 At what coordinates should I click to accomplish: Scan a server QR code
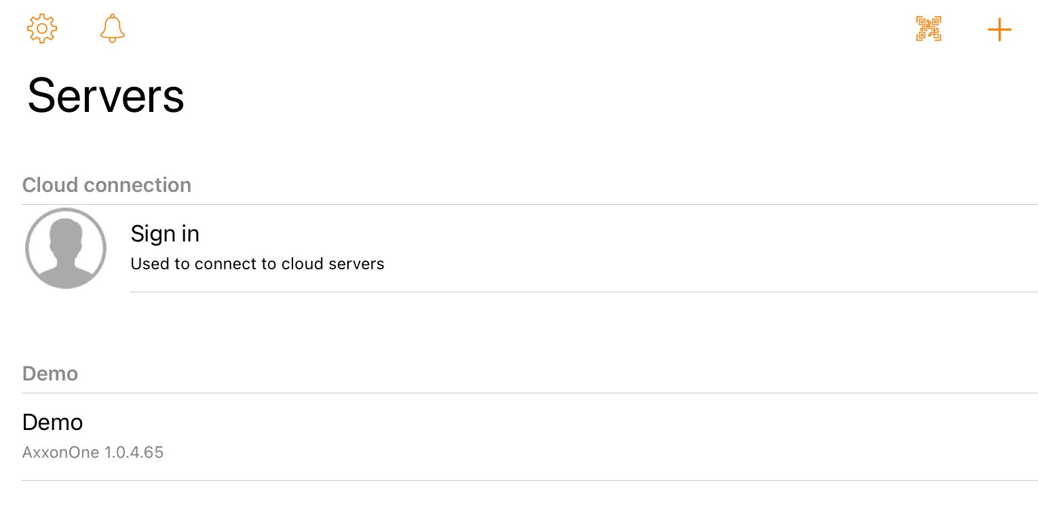(x=929, y=29)
